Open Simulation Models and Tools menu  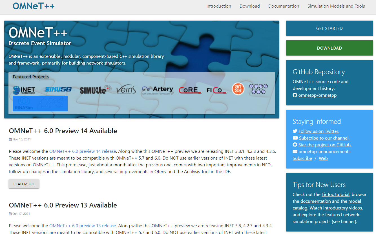coord(336,6)
